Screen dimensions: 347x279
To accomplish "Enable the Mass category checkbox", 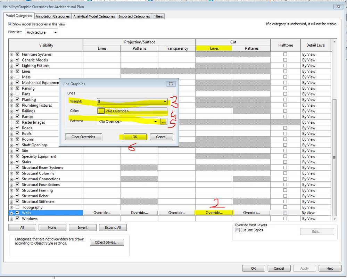I will pos(17,77).
